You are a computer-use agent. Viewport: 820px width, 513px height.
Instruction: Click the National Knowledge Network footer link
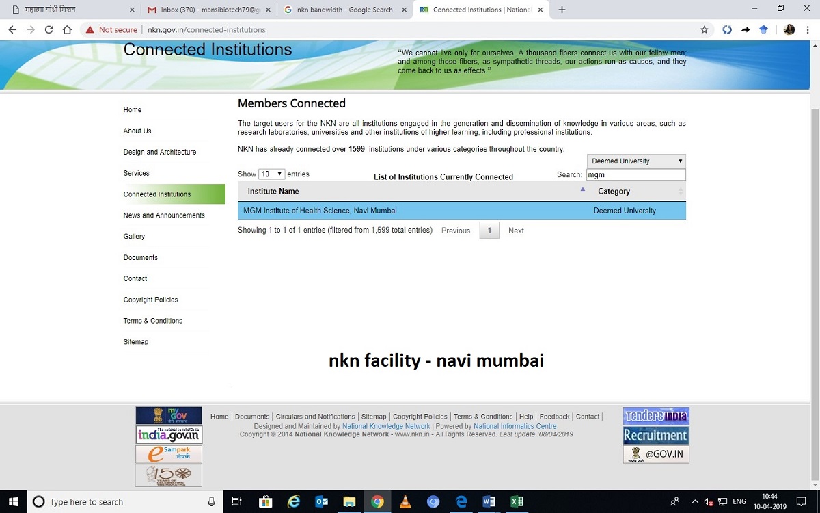click(386, 425)
